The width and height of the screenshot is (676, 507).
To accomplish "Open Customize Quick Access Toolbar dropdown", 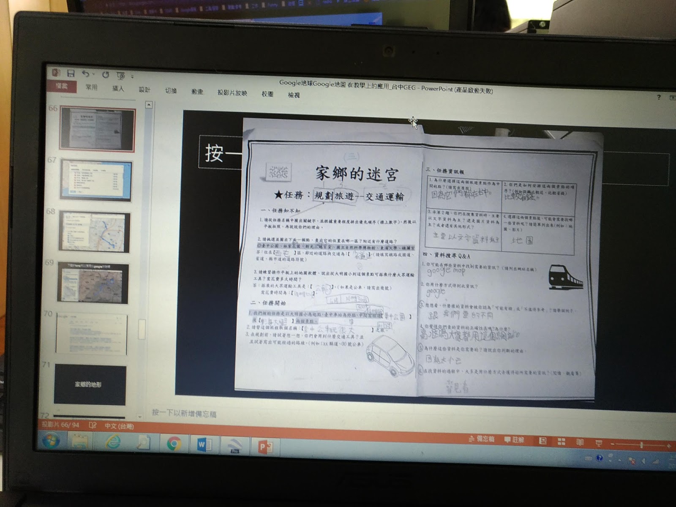I will (x=132, y=77).
